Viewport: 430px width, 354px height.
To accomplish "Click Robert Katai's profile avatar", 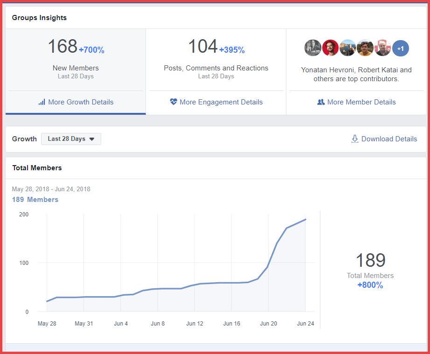I will pos(330,48).
